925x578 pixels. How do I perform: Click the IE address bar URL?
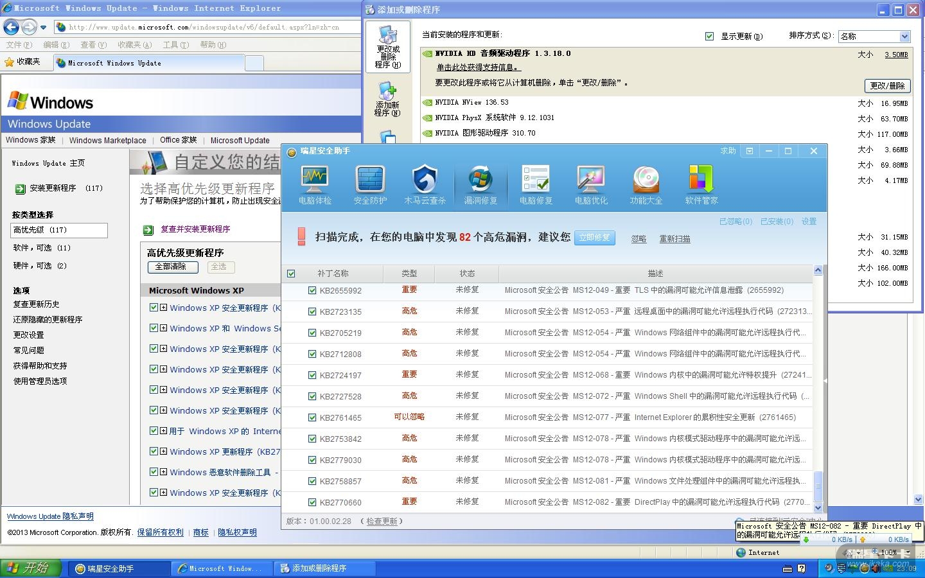point(206,28)
